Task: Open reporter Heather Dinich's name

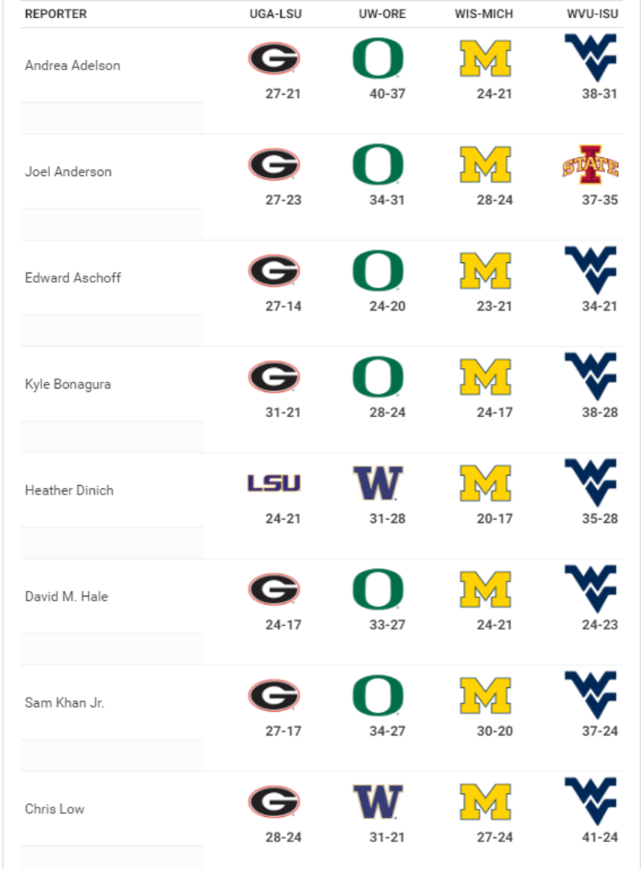Action: pos(69,490)
